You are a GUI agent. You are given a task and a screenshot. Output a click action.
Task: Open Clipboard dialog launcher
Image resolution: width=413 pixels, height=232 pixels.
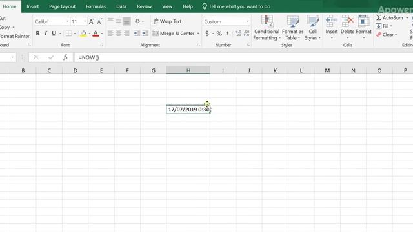click(x=29, y=45)
